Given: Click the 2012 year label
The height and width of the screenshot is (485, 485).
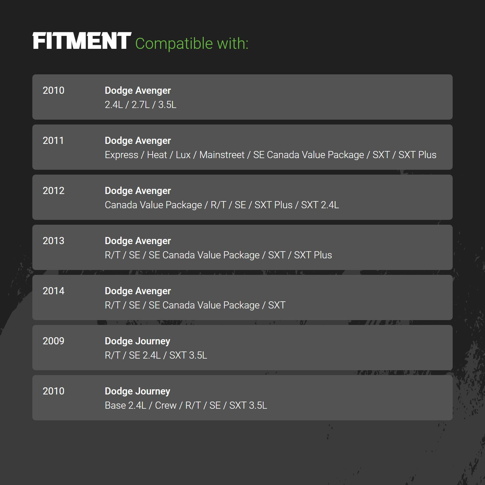Looking at the screenshot, I should point(53,191).
